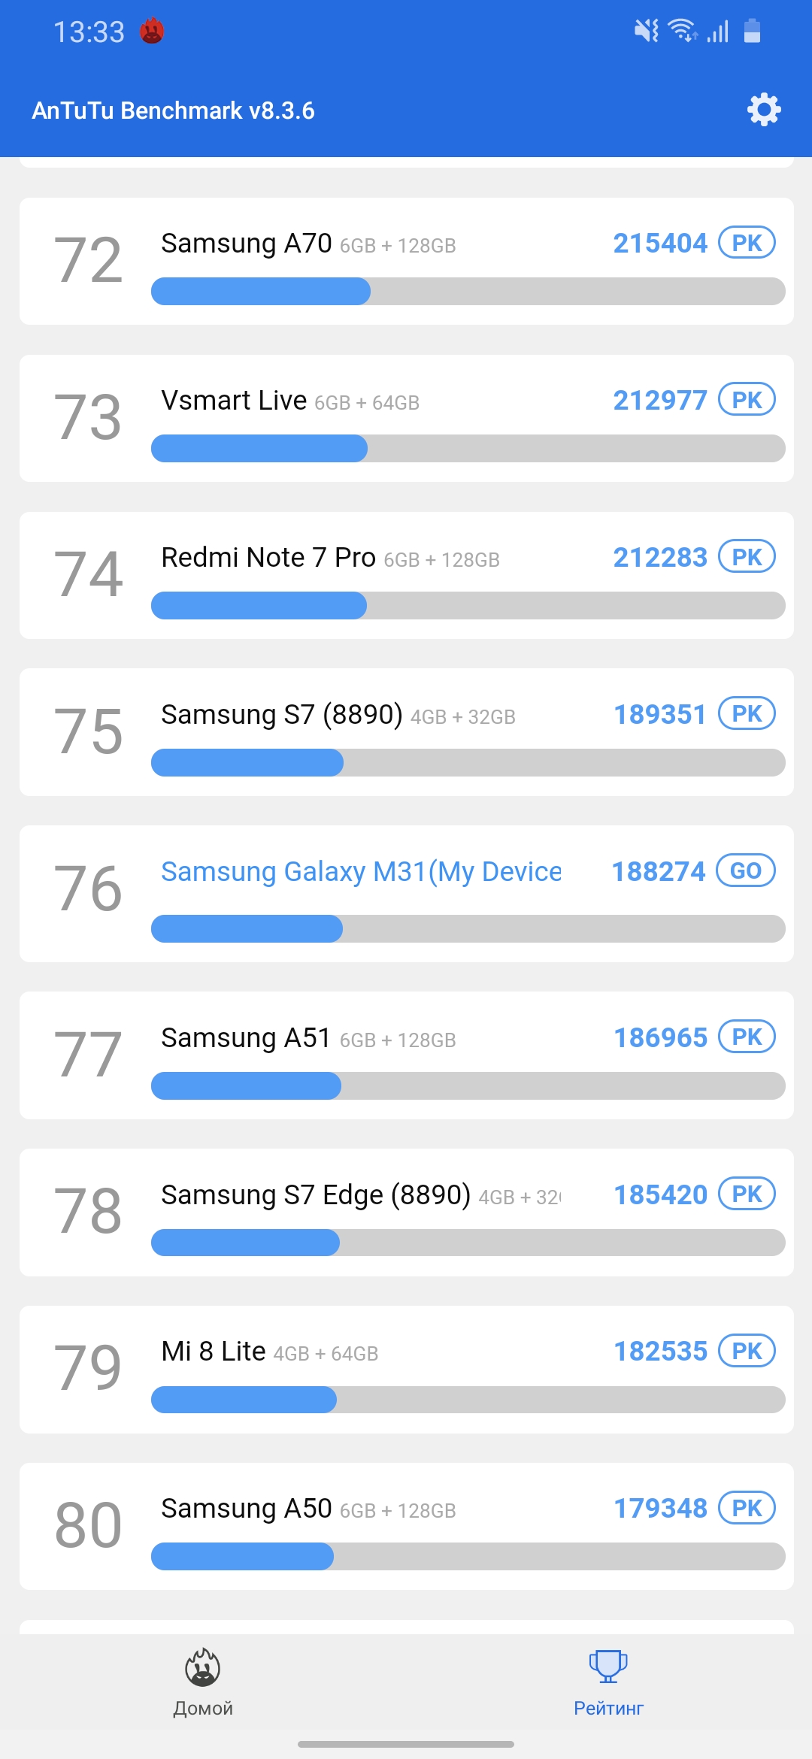Tap the Samsung S7 Edge (8890) name
The height and width of the screenshot is (1759, 812).
(316, 1194)
